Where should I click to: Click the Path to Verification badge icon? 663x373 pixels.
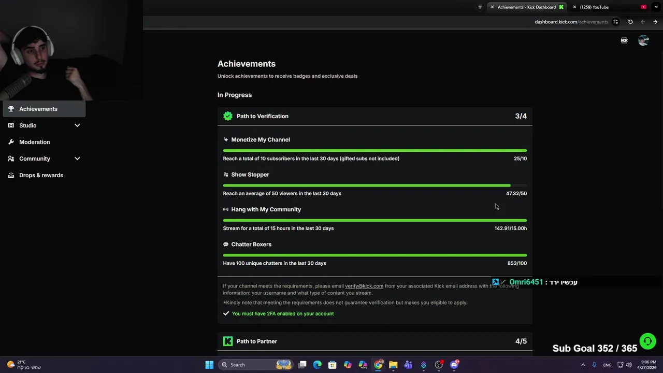point(228,116)
